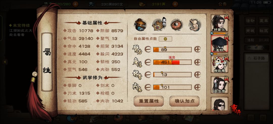The image size is (273, 124).
Task: Open the straw-hat character profile icon
Action: click(x=140, y=24)
